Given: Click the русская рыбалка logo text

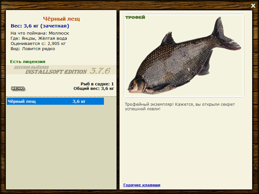Looking at the screenshot, I should [x=31, y=67].
